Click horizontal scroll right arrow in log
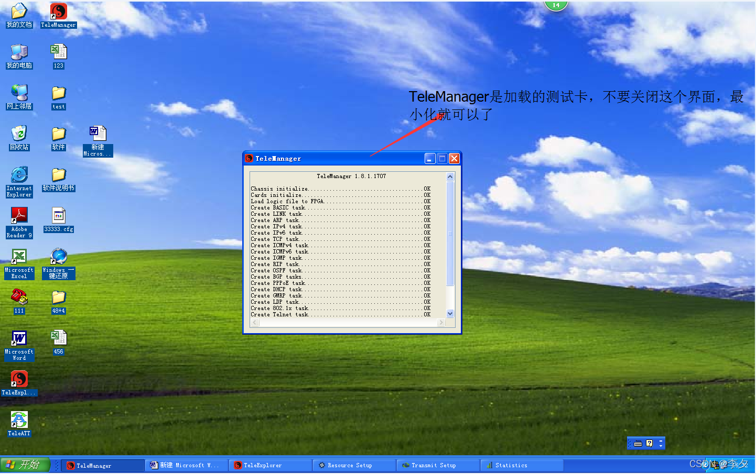The image size is (756, 474). click(x=441, y=323)
